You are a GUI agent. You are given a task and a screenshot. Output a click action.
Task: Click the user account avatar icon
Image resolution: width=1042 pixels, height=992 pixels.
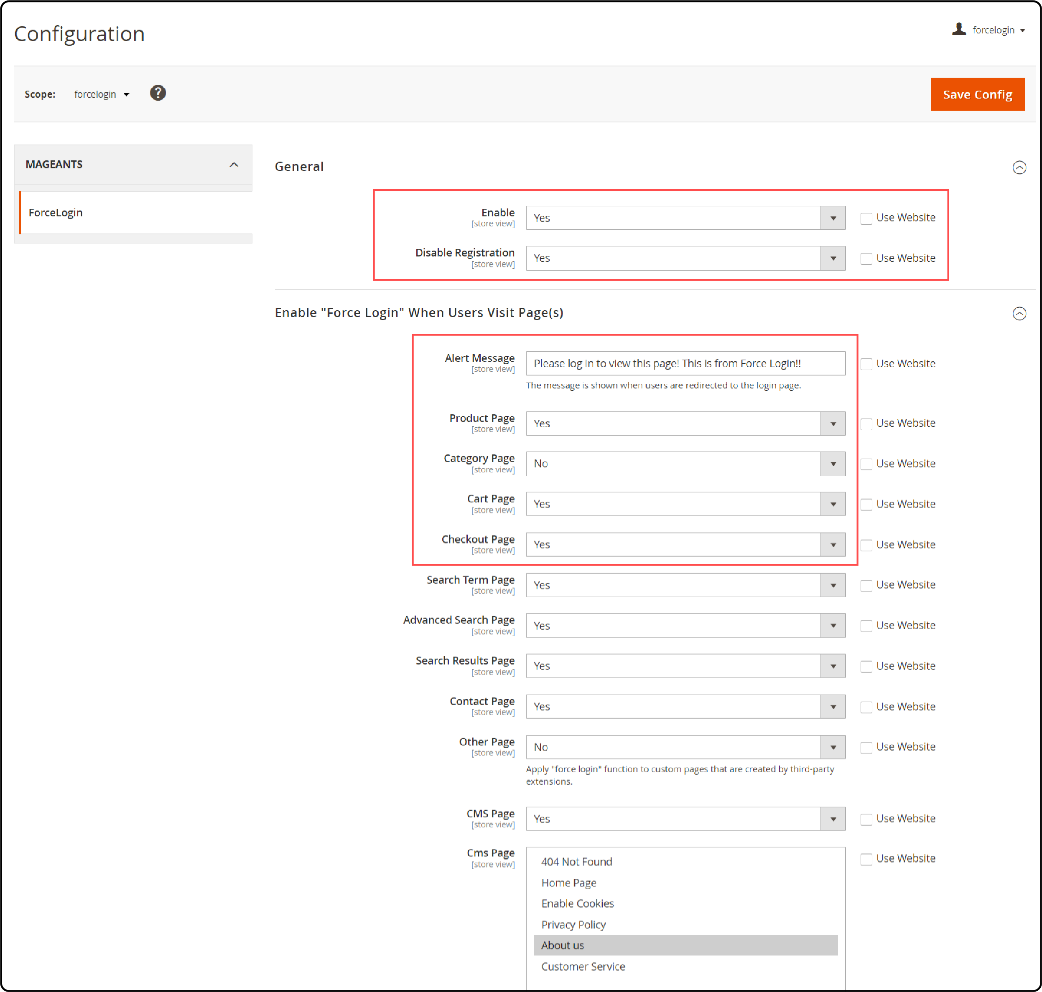(x=958, y=29)
